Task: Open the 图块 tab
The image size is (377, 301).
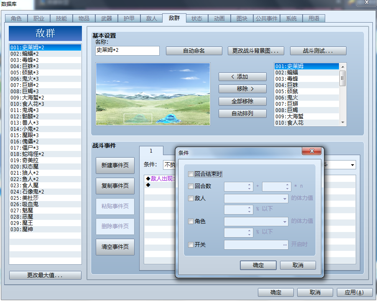Action: click(242, 18)
